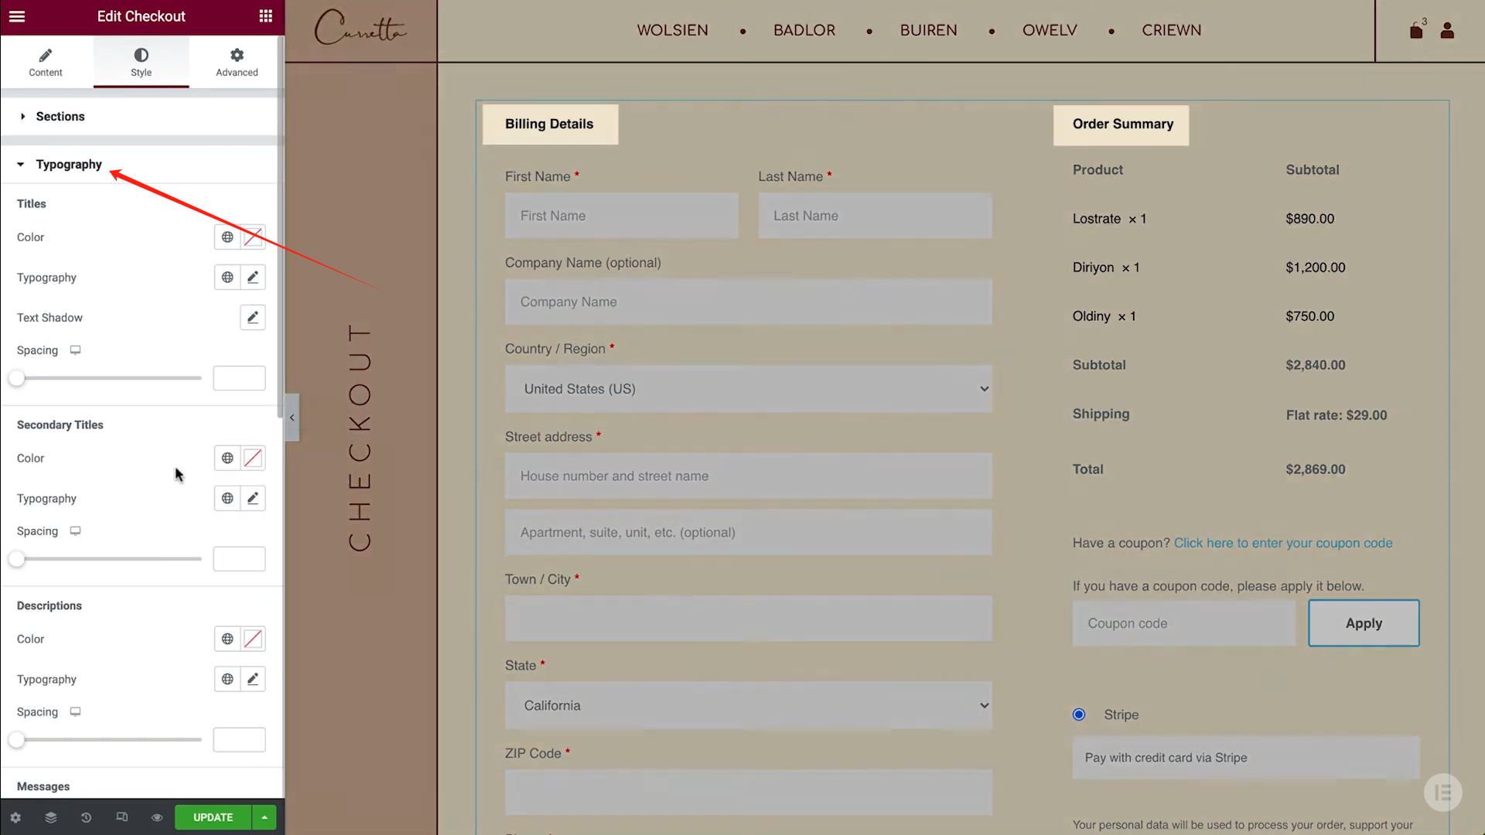Select the Stripe payment radio button
Screen dimensions: 1485x835
point(1079,714)
